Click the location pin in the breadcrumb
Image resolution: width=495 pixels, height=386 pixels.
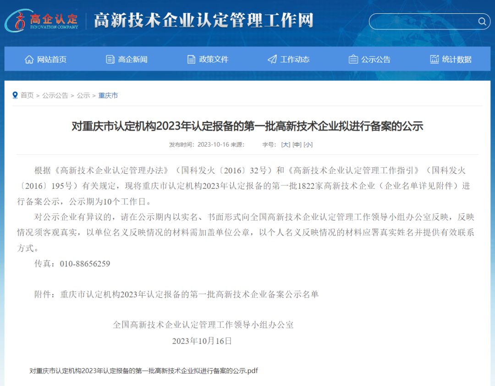(15, 95)
